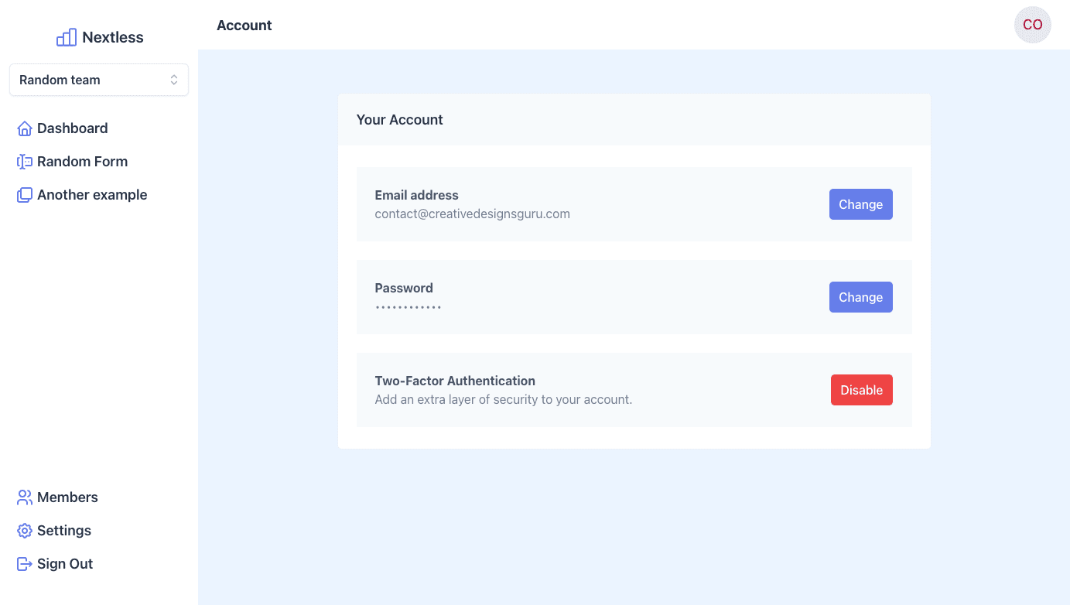Click the Sign Out arrow icon
The image size is (1070, 605).
click(x=24, y=563)
